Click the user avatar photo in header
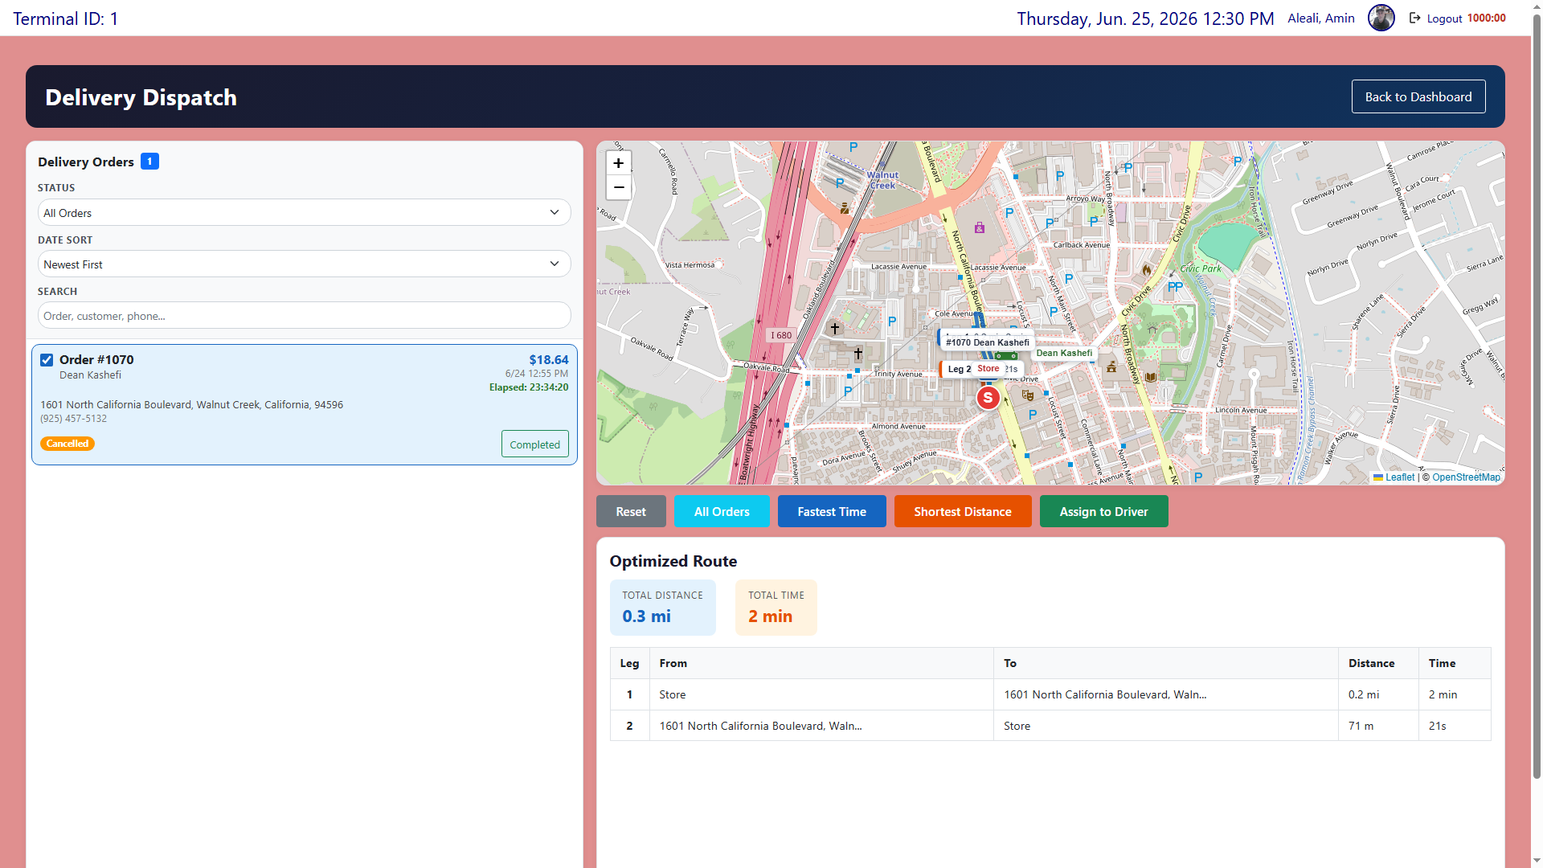This screenshot has height=868, width=1543. click(1381, 18)
